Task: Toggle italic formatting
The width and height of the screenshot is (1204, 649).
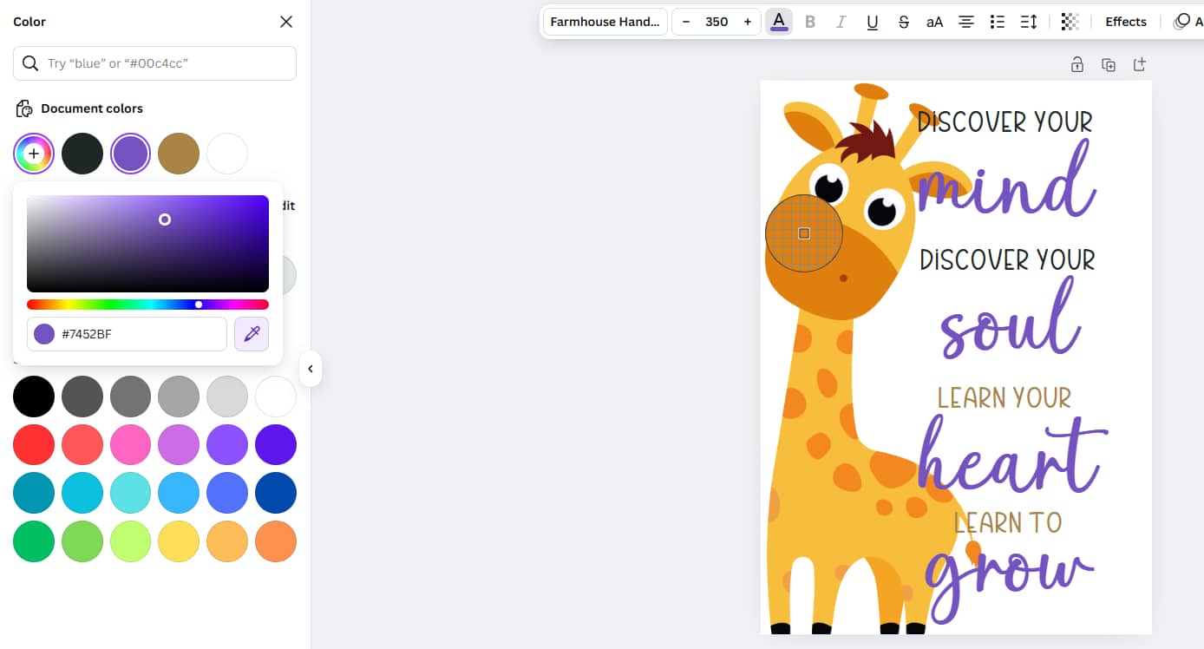Action: click(x=841, y=22)
